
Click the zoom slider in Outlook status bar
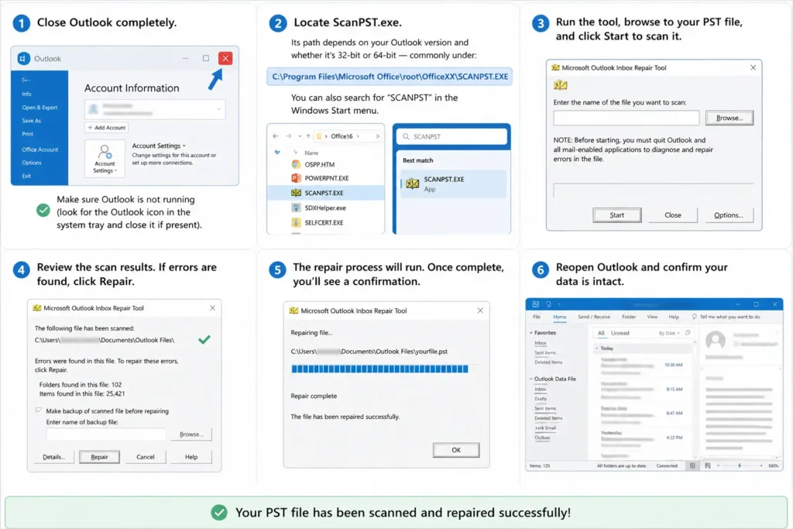tap(740, 465)
